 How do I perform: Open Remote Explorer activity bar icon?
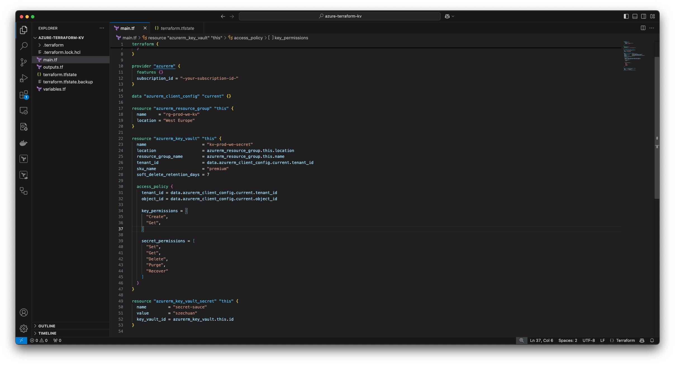coord(24,111)
